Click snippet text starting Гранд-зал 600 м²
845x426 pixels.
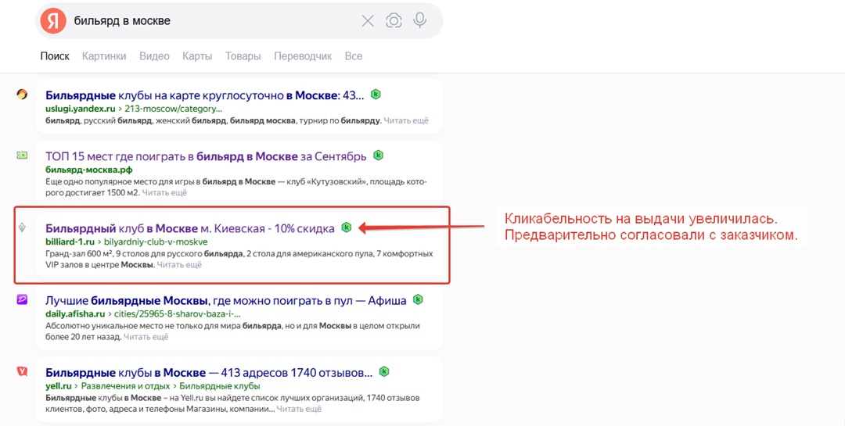point(239,259)
